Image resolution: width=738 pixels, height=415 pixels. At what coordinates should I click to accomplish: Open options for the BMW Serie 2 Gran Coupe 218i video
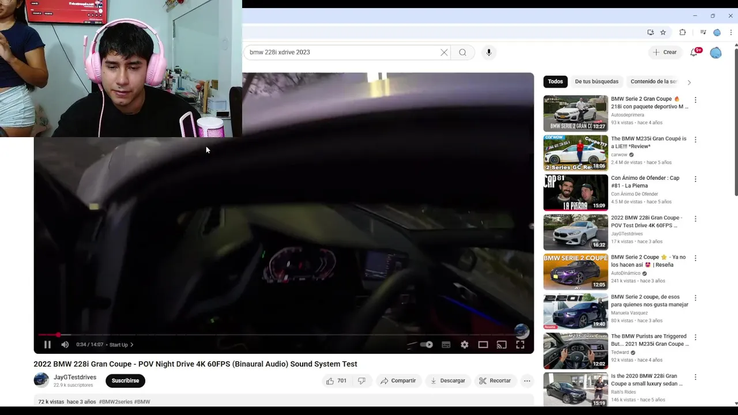pyautogui.click(x=695, y=100)
